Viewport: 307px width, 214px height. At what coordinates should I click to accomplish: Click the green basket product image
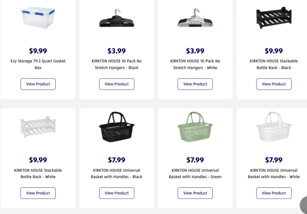click(195, 127)
